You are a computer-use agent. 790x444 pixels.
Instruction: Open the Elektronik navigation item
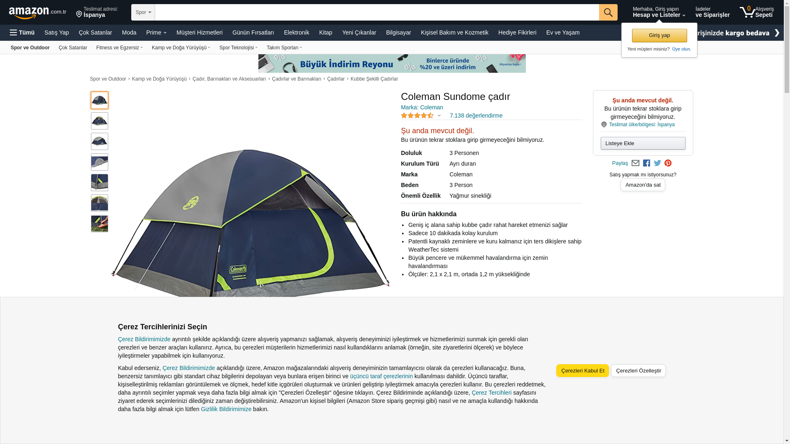tap(296, 32)
